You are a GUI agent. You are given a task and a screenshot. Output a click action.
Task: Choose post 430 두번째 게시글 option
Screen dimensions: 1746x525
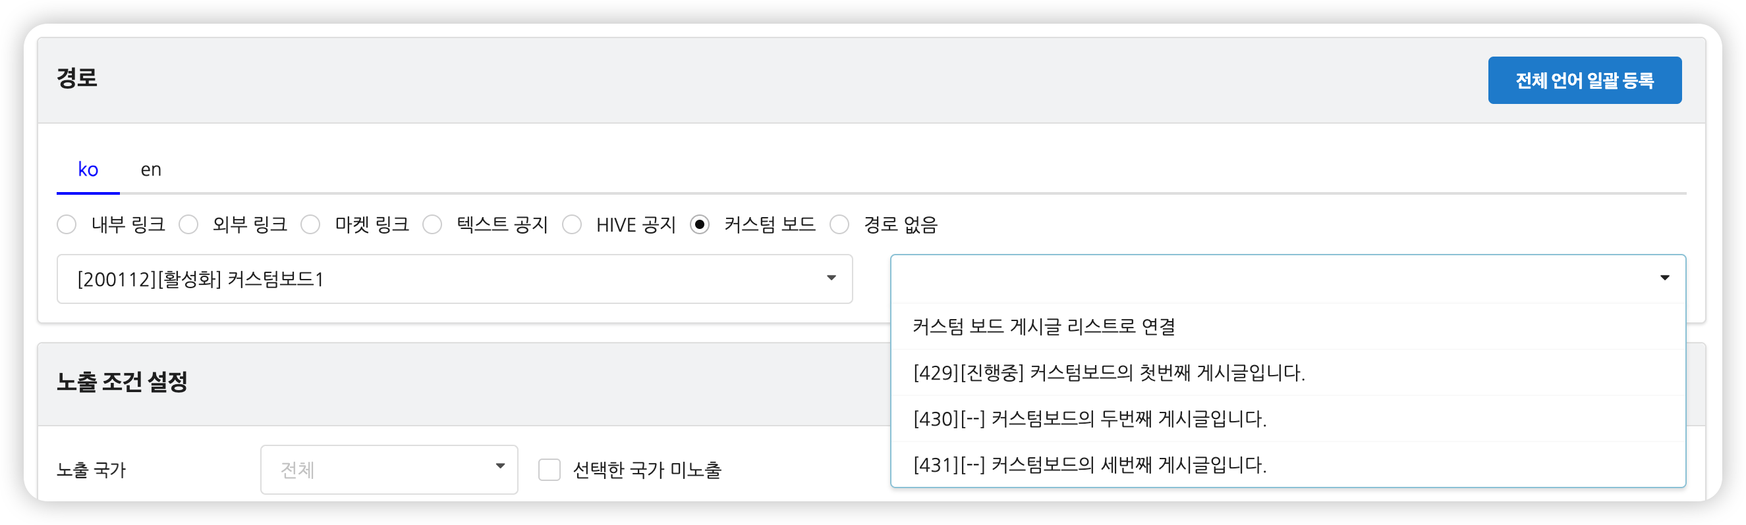point(1090,419)
